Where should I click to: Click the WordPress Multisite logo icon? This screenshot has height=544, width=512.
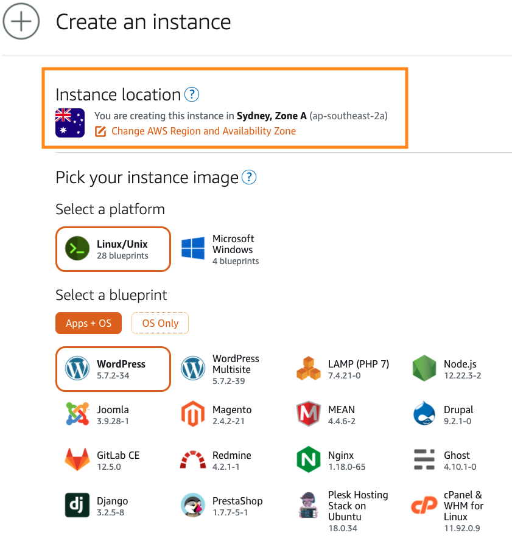pyautogui.click(x=193, y=368)
